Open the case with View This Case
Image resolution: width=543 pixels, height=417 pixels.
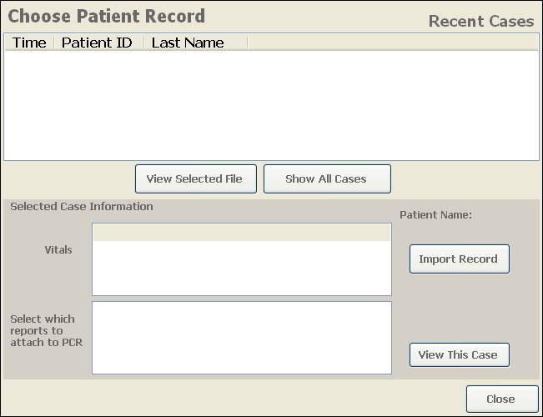click(460, 355)
